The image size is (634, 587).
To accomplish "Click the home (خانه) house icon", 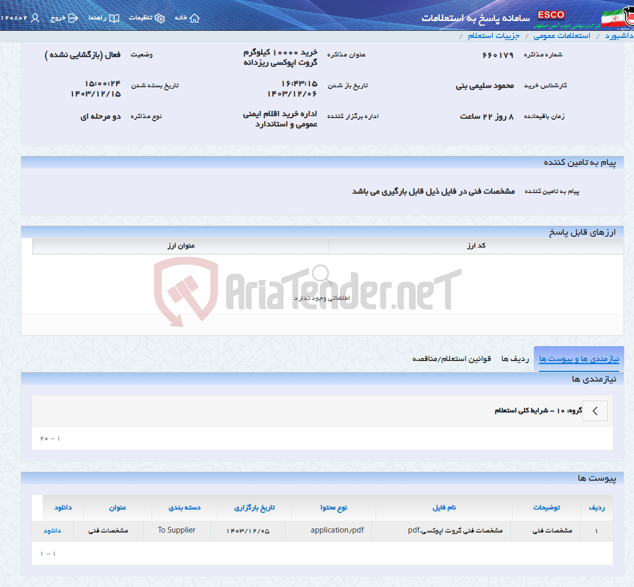I will pos(194,18).
